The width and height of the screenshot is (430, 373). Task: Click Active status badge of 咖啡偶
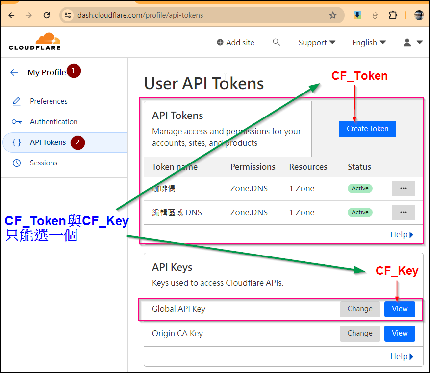(x=360, y=188)
